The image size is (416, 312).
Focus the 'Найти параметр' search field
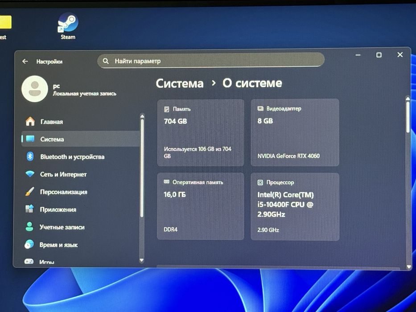[211, 61]
